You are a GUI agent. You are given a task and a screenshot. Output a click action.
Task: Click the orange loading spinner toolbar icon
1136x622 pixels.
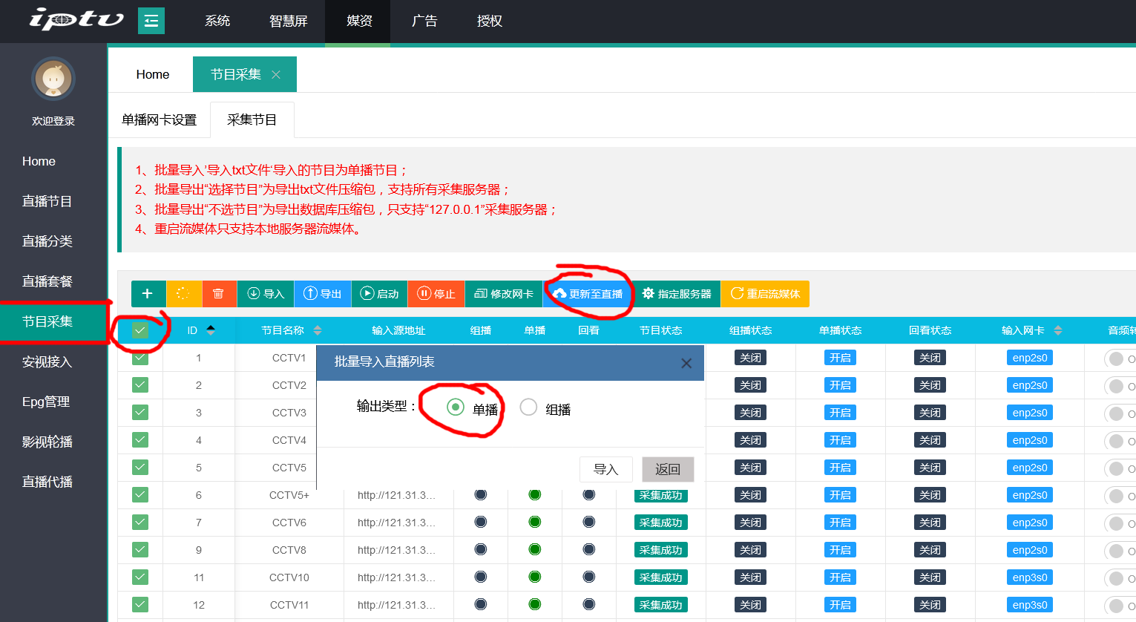click(x=183, y=294)
